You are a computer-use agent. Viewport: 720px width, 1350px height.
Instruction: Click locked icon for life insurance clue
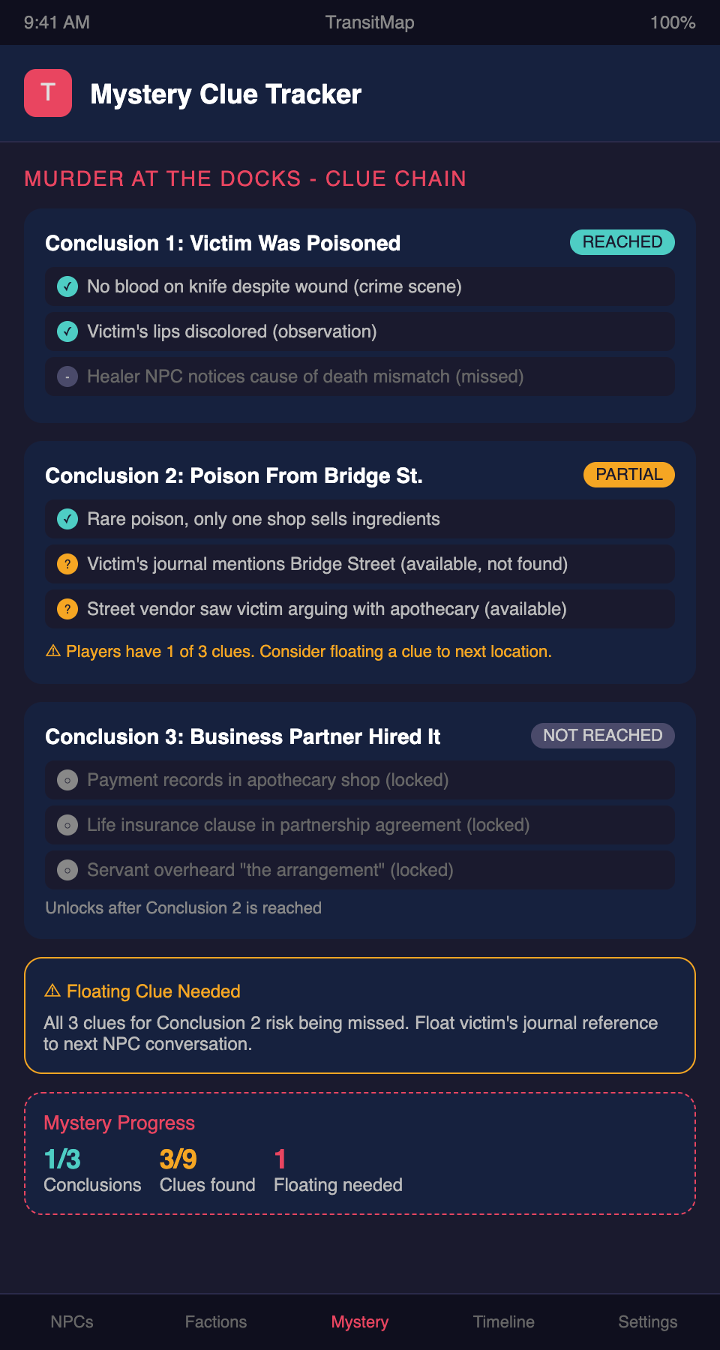67,825
